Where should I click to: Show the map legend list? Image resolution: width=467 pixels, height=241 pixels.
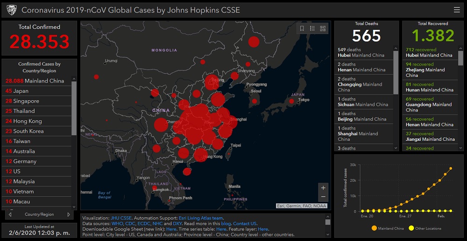pyautogui.click(x=312, y=28)
